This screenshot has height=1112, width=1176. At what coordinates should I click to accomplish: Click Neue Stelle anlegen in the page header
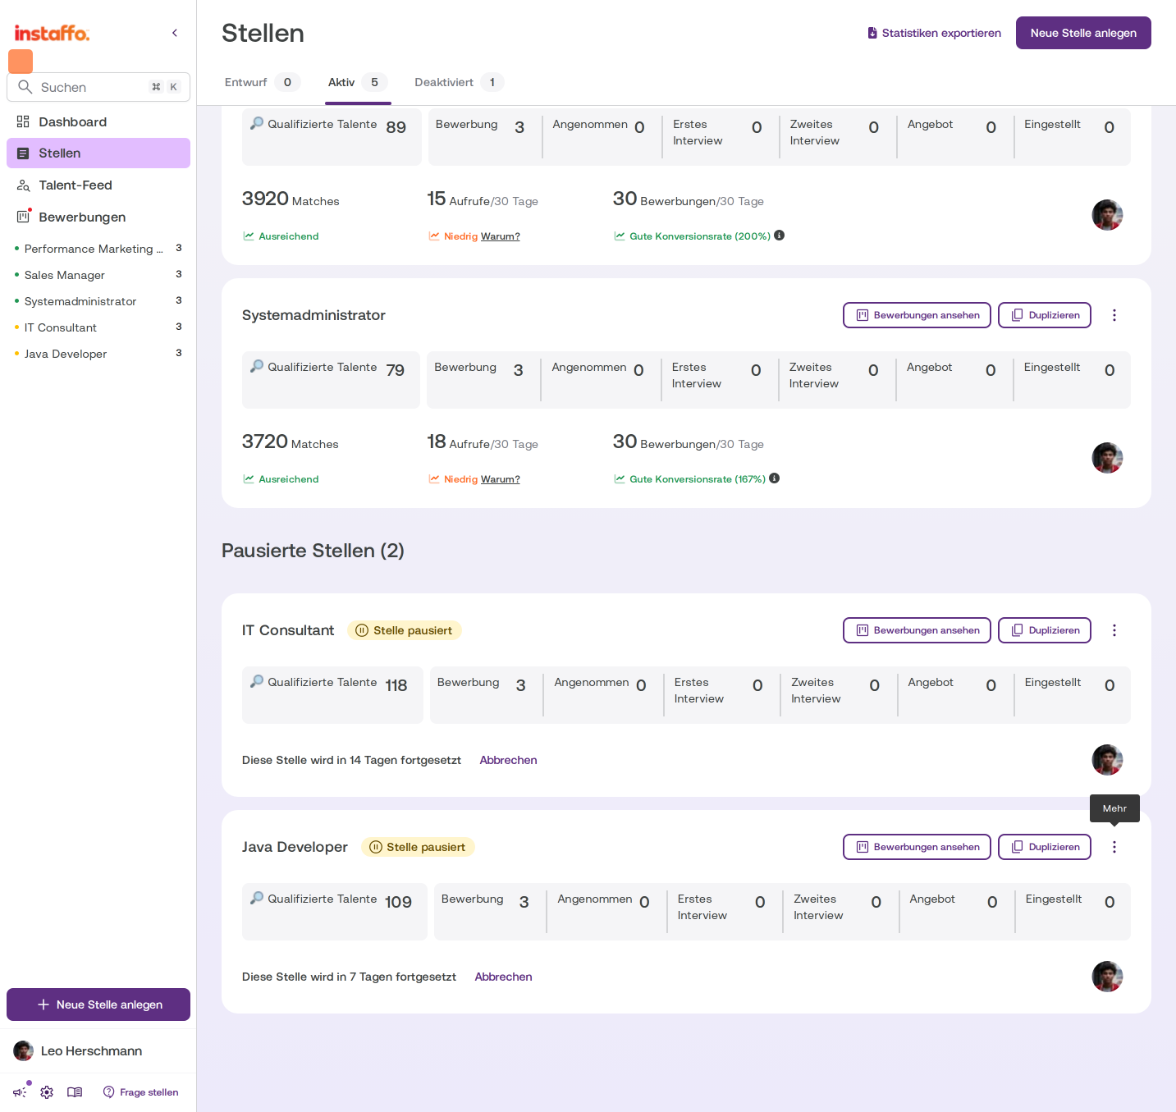[1083, 33]
